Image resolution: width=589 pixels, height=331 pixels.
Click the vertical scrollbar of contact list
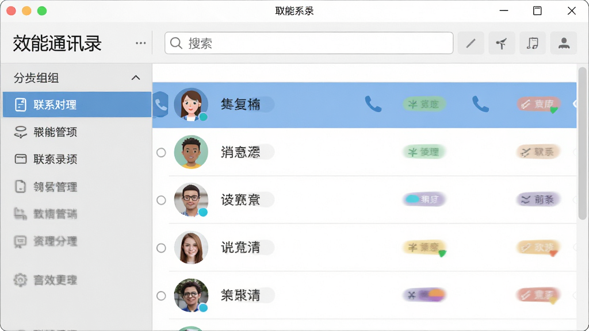pos(582,143)
